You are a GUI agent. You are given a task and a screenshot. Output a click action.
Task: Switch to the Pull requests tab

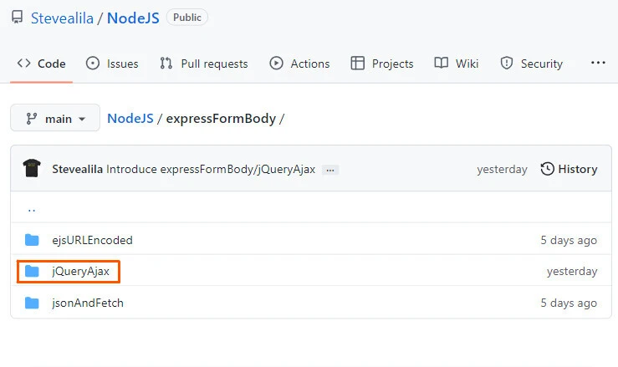point(203,64)
